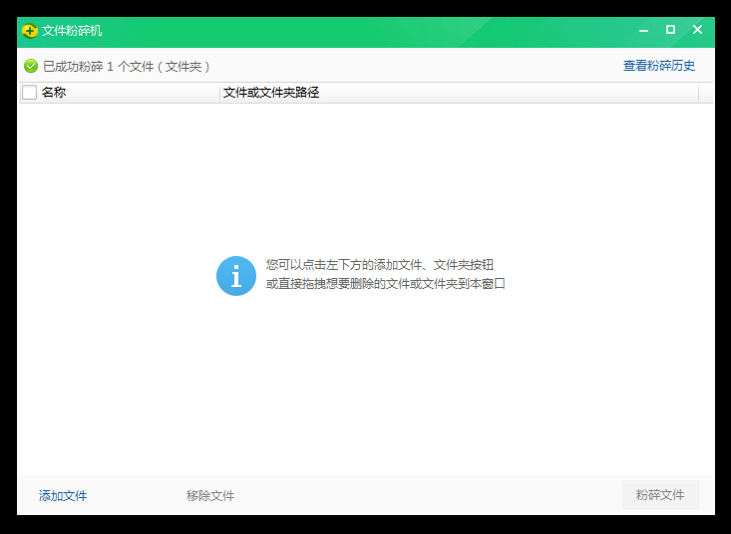Click the 已成功粉碎 1 个文件 status message
731x534 pixels.
[x=126, y=66]
